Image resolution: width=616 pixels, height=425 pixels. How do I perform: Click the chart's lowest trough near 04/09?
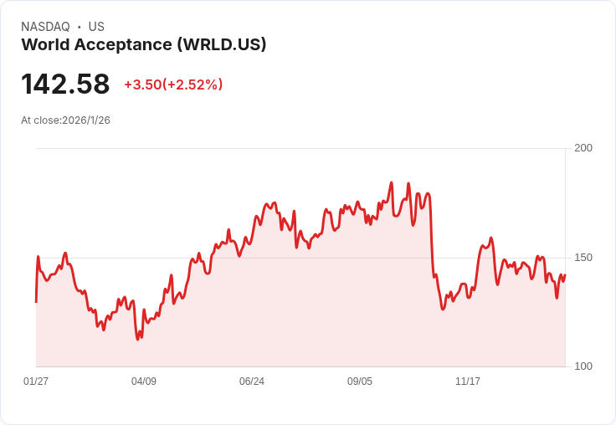coord(137,340)
